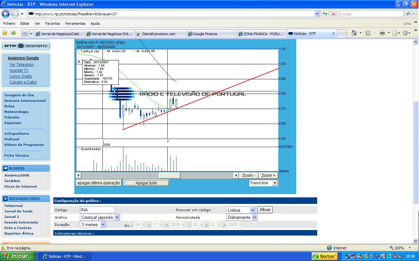This screenshot has height=261, width=419.
Task: Click apagar última operação button
Action: click(x=99, y=183)
